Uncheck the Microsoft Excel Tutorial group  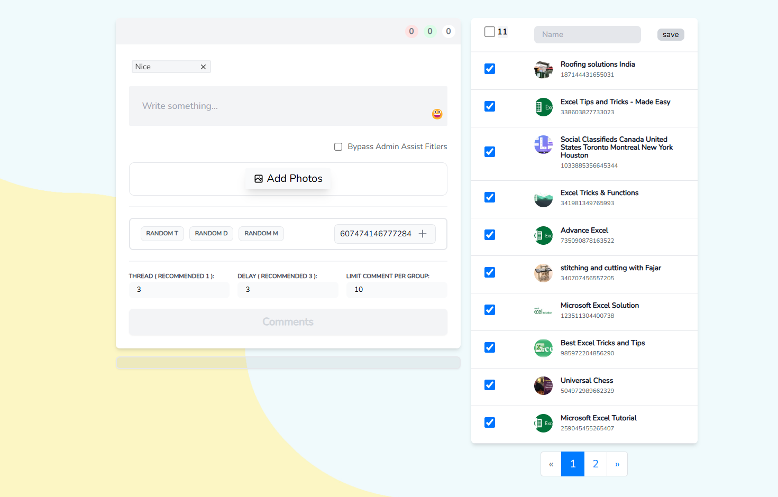click(490, 422)
